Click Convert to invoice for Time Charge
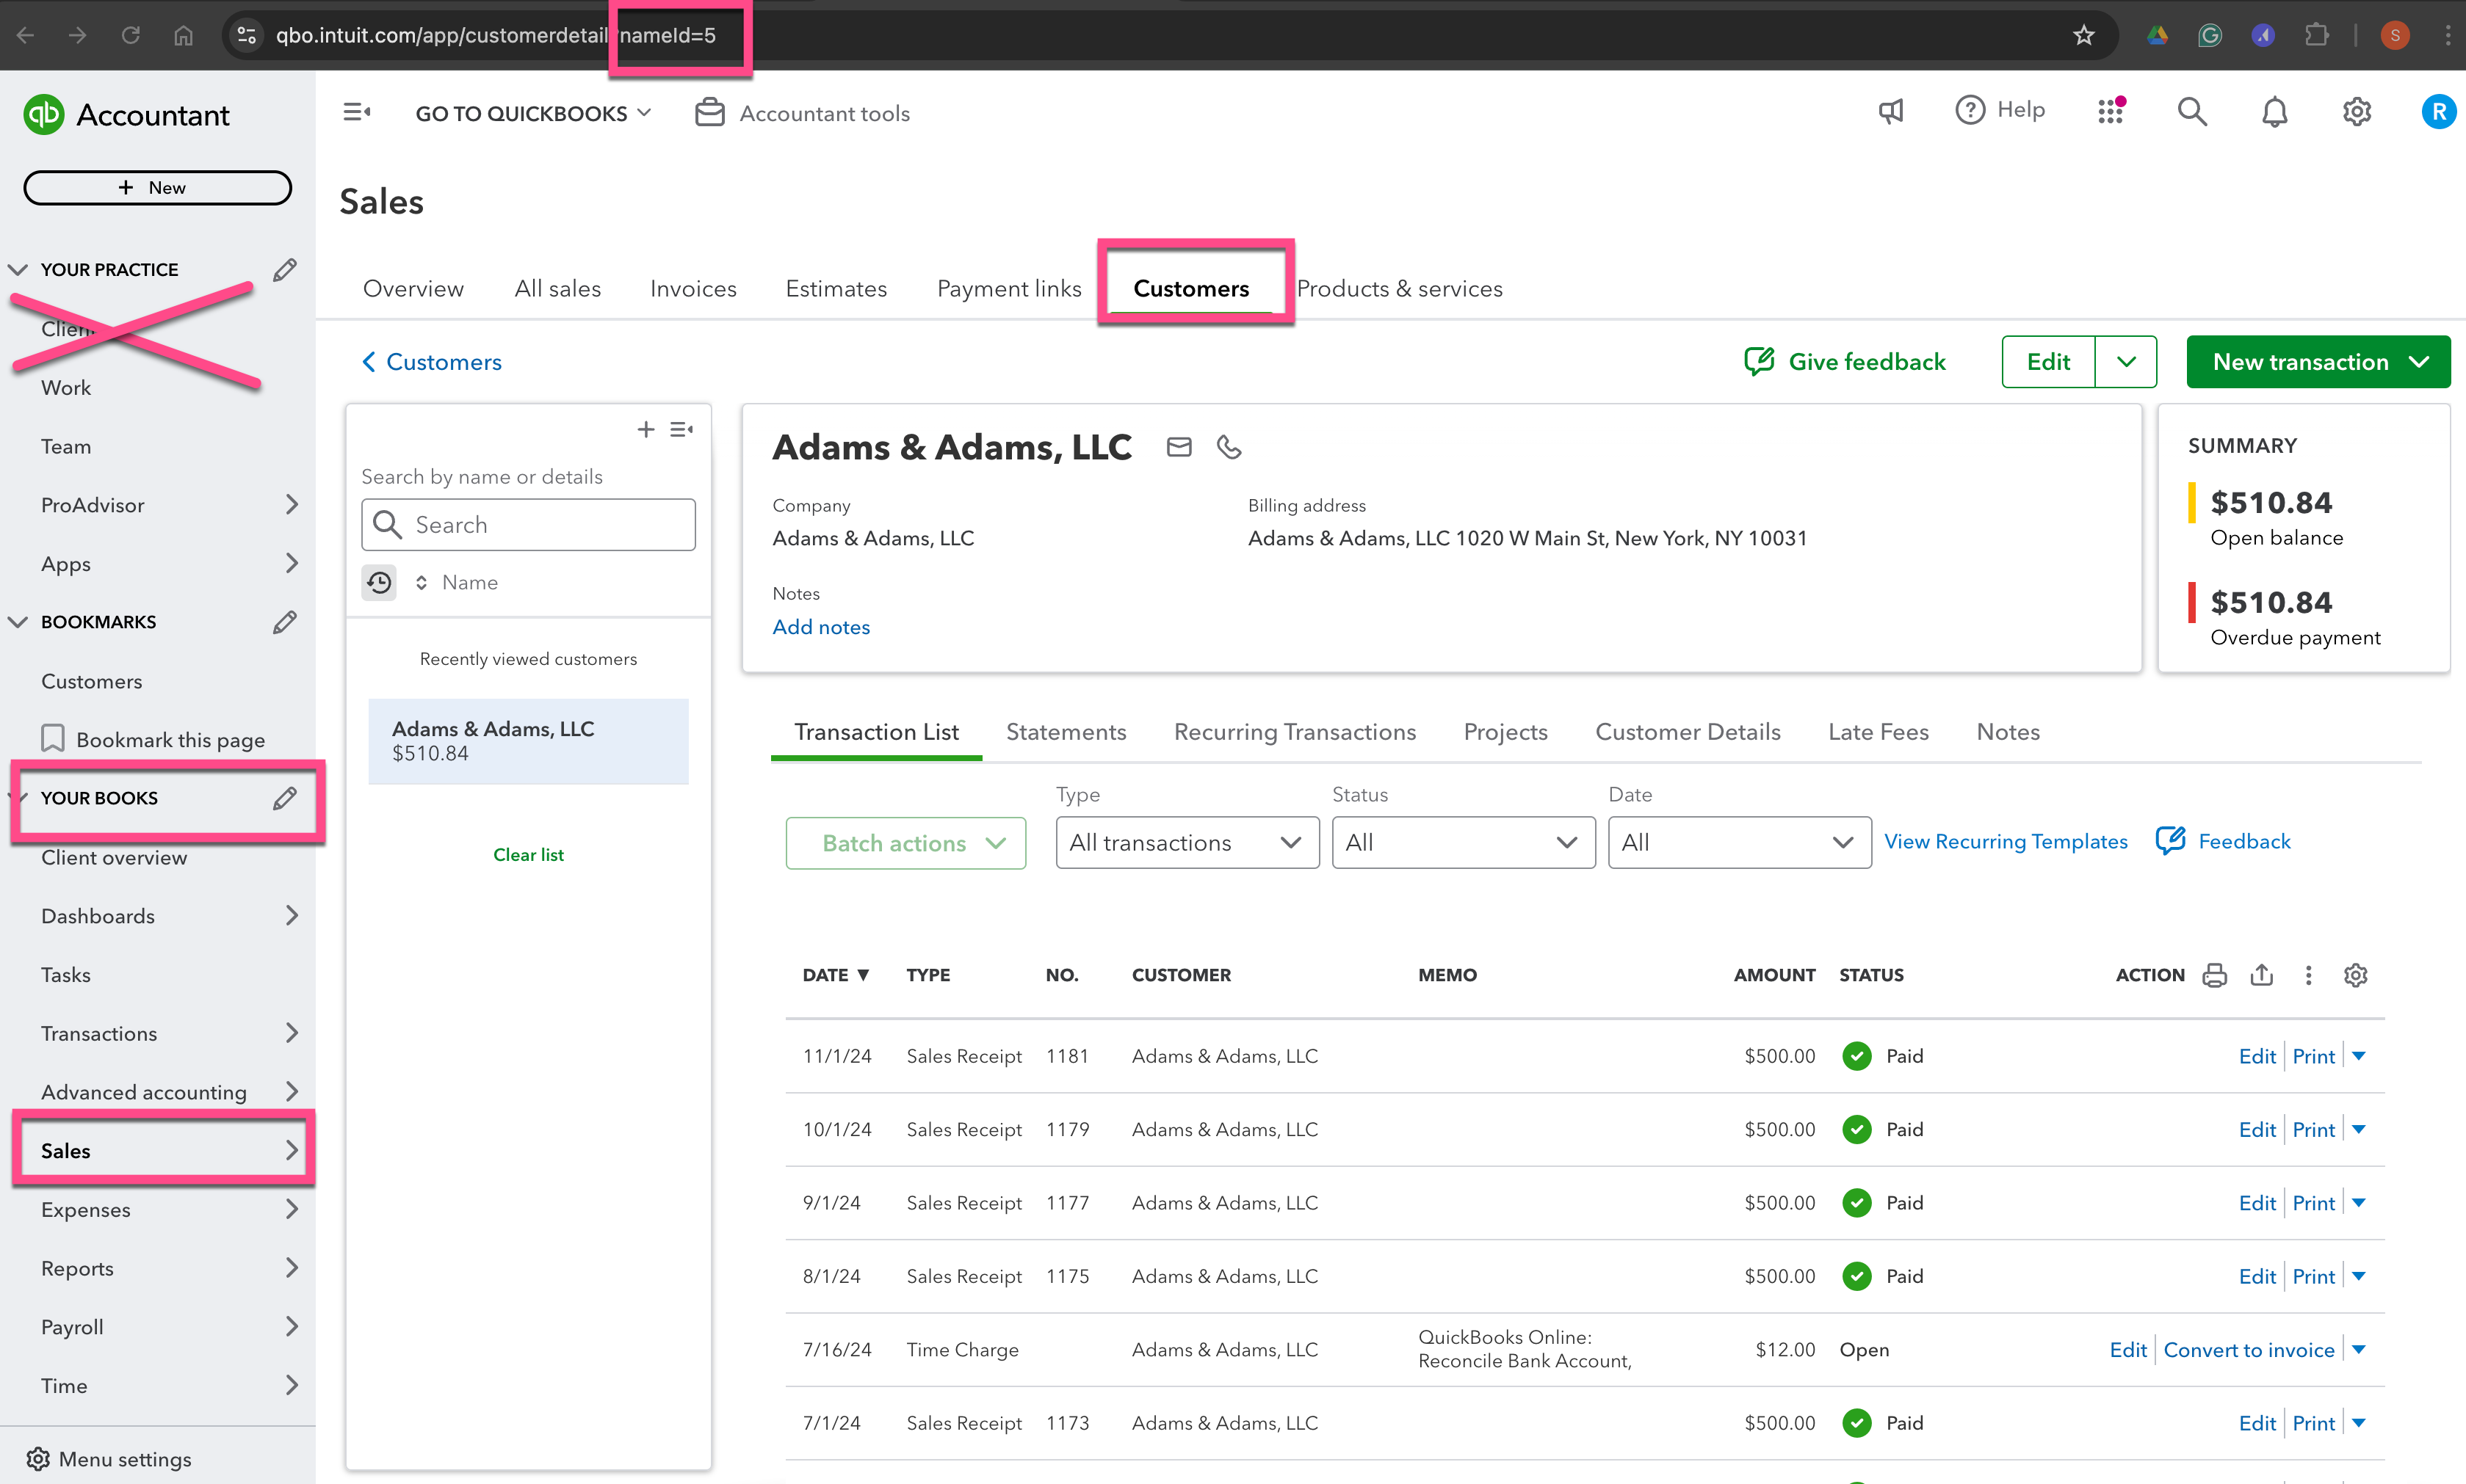This screenshot has height=1484, width=2466. 2249,1350
